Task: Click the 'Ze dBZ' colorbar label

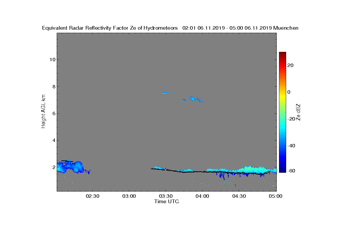Action: coord(298,112)
